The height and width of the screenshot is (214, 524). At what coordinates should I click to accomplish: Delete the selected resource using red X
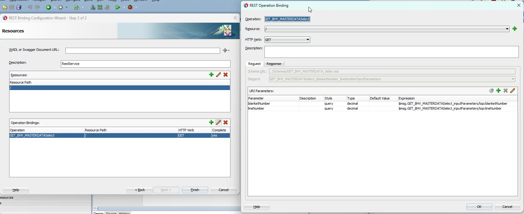pyautogui.click(x=226, y=75)
